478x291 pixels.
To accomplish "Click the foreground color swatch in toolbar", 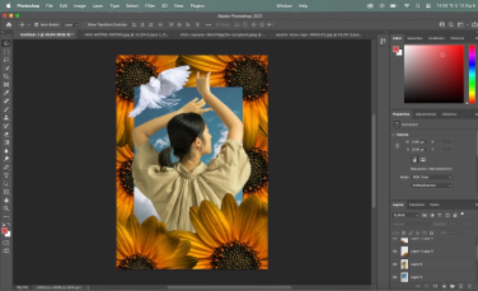I will click(x=4, y=231).
